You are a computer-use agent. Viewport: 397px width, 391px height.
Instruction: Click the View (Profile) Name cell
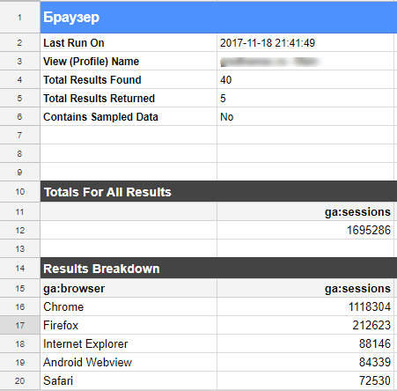pos(129,62)
